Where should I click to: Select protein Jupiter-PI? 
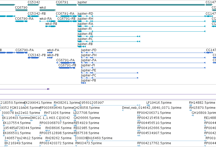[143, 68]
